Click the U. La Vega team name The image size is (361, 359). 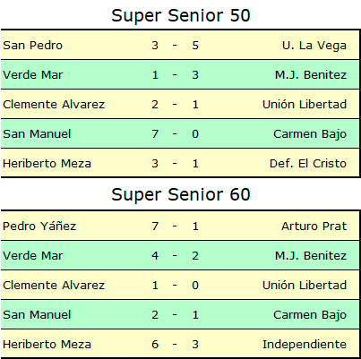314,46
